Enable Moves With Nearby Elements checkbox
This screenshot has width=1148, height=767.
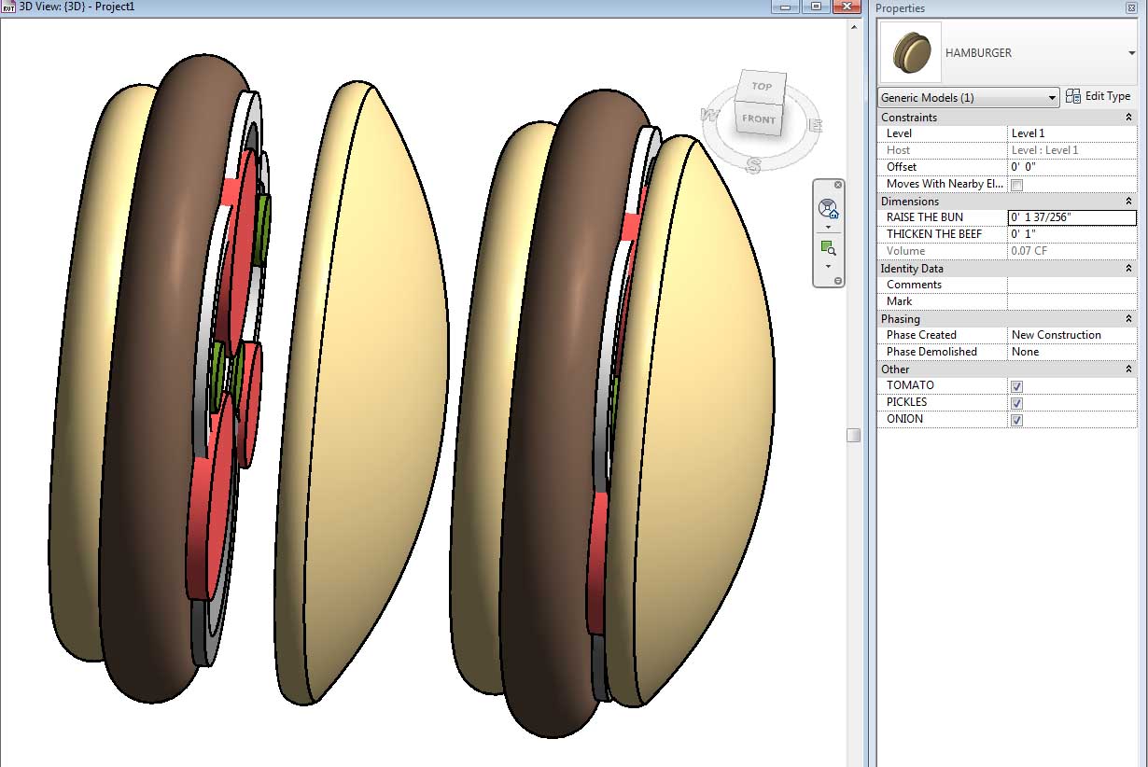point(1017,185)
